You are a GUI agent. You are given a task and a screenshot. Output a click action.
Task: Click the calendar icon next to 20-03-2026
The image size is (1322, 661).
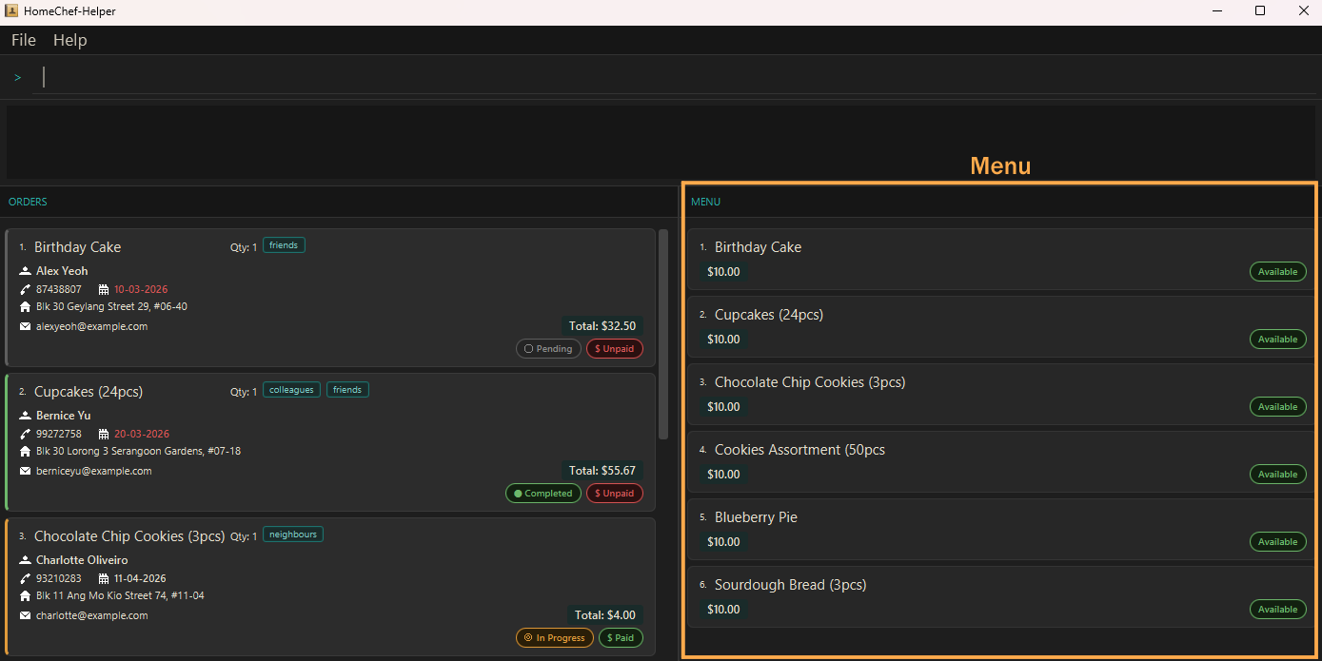(104, 434)
